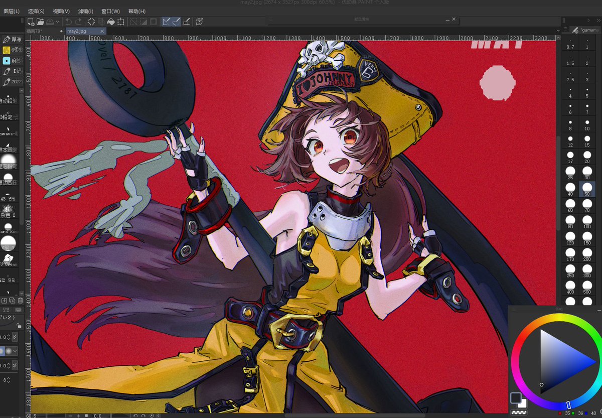Select the 自动铅笔 sub tool

(x=9, y=97)
